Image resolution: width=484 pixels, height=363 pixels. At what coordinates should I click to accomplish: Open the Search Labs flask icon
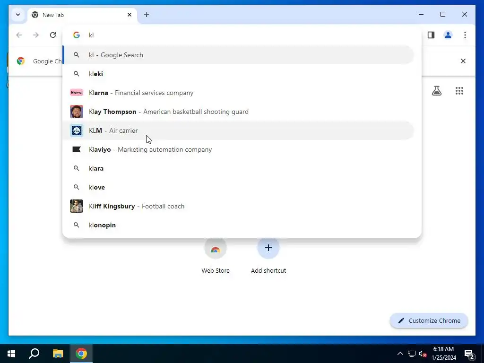click(x=436, y=91)
